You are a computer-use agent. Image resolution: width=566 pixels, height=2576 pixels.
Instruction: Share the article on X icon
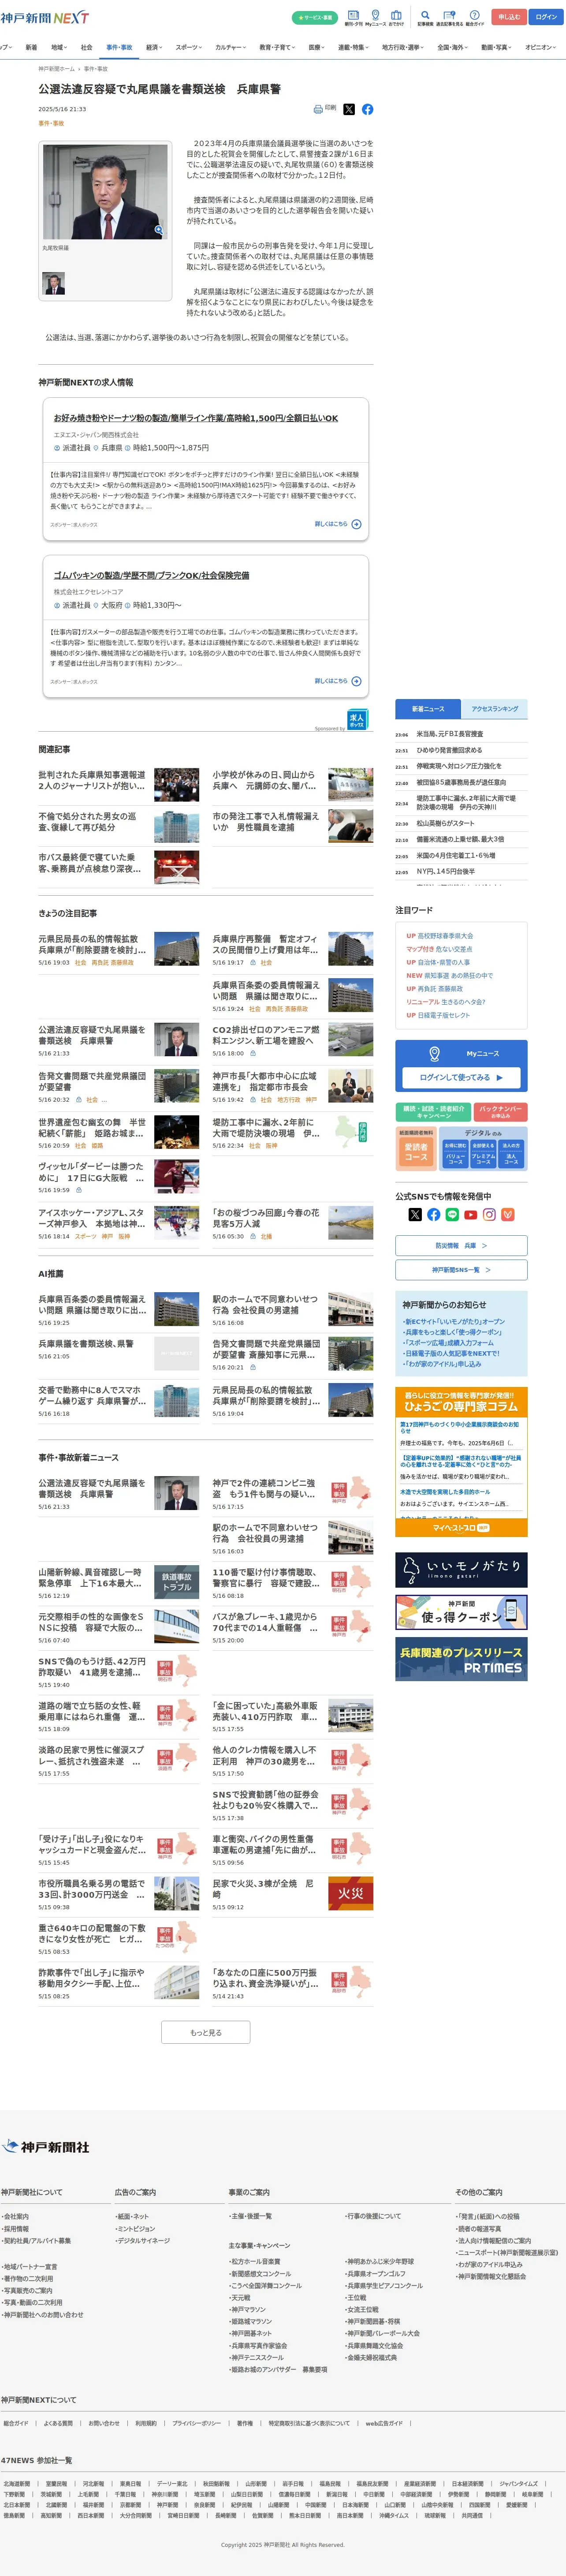pos(349,109)
